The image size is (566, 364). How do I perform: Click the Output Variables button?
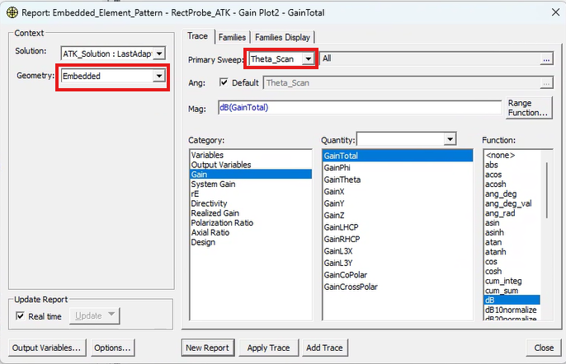[x=47, y=348]
